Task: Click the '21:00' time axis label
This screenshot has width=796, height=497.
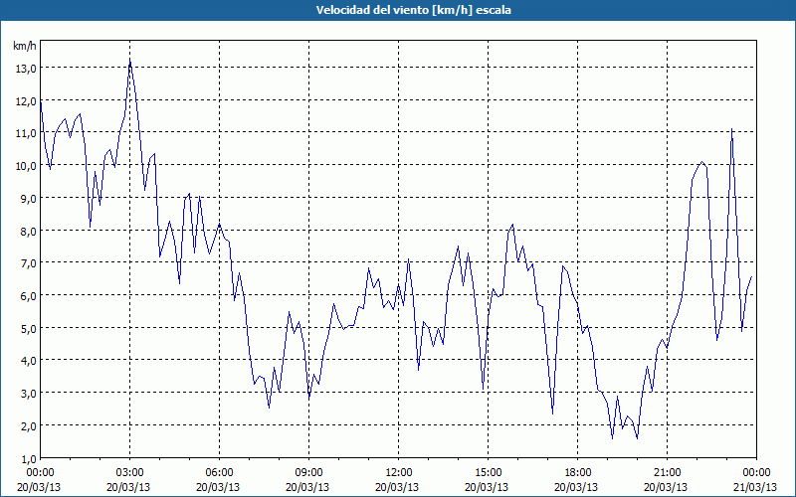Action: click(666, 473)
